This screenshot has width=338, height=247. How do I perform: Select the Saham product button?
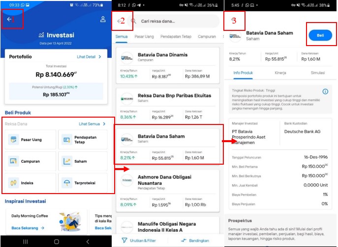83,161
